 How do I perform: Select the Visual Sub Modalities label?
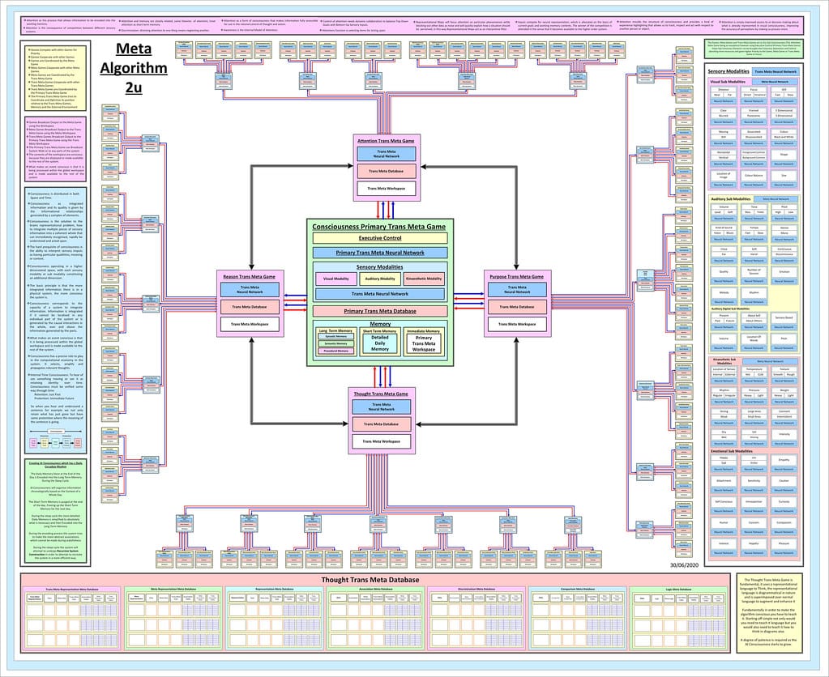click(728, 82)
